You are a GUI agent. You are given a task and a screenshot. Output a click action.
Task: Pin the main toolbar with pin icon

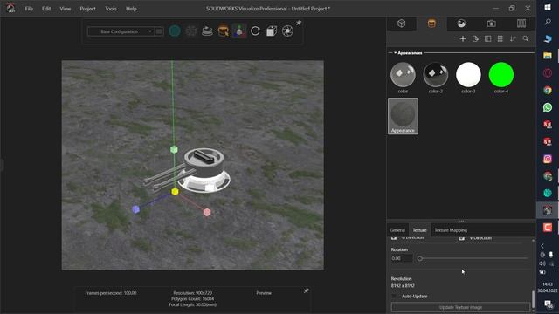pos(299,23)
